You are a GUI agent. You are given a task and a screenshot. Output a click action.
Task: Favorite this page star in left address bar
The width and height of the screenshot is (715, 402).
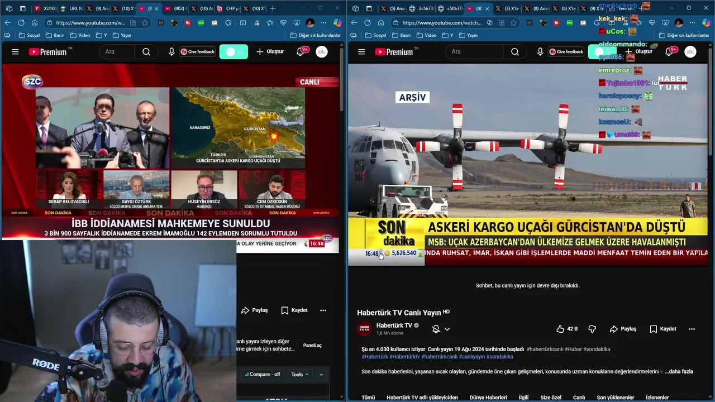pyautogui.click(x=145, y=23)
